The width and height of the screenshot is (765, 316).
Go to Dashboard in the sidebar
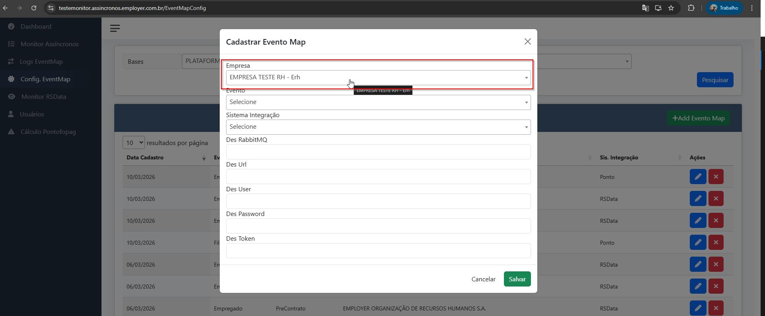pyautogui.click(x=36, y=26)
